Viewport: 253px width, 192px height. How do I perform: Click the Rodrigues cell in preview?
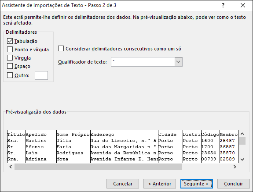click(x=70, y=153)
